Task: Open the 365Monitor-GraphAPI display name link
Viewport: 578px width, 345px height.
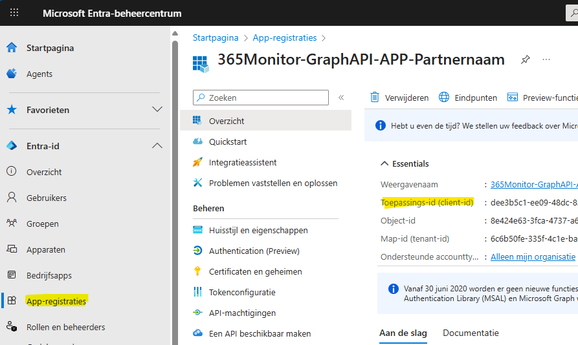Action: tap(534, 184)
